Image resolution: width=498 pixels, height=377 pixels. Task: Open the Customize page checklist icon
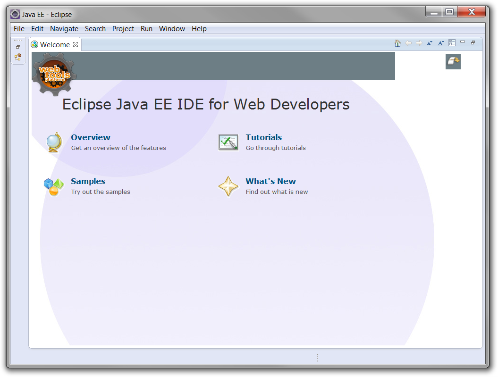(452, 43)
